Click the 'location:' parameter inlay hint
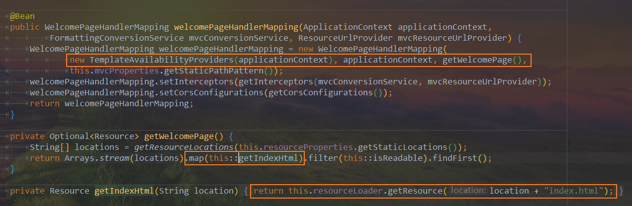 (467, 191)
